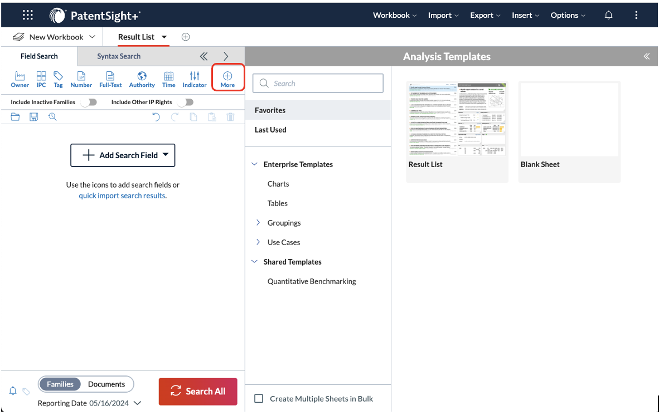Image resolution: width=659 pixels, height=420 pixels.
Task: Open the Workbook menu
Action: 394,15
